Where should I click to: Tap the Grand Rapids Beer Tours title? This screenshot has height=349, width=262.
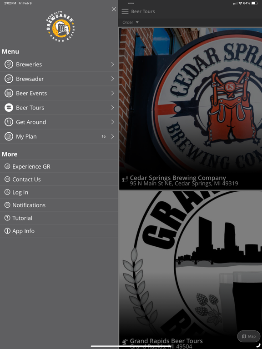click(166, 341)
